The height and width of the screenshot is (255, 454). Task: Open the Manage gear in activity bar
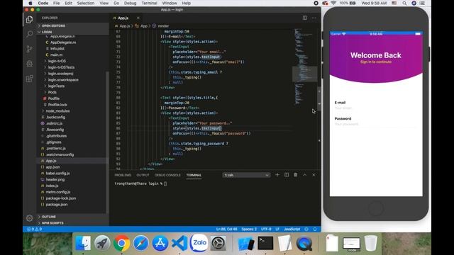(29, 218)
